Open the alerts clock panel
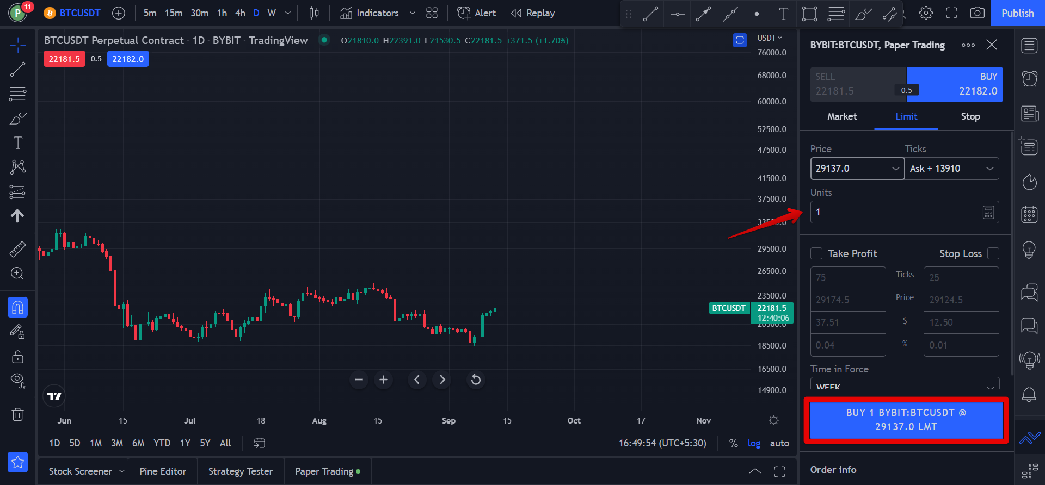This screenshot has height=485, width=1045. pyautogui.click(x=1029, y=79)
